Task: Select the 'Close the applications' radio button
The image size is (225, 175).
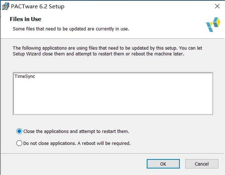Action: tap(19, 131)
